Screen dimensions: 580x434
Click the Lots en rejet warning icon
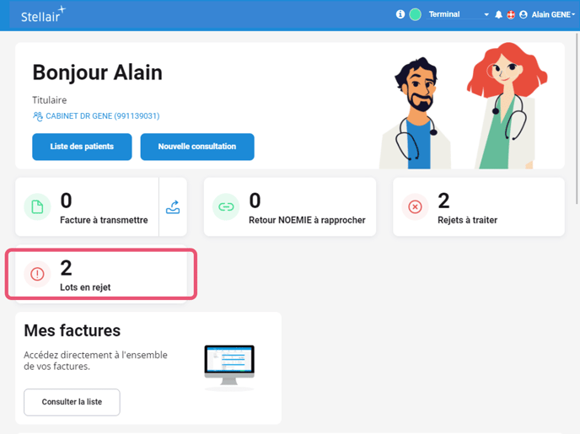click(x=37, y=274)
